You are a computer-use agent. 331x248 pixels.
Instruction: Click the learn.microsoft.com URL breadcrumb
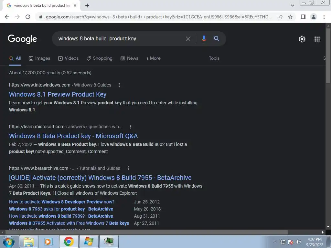(x=66, y=127)
